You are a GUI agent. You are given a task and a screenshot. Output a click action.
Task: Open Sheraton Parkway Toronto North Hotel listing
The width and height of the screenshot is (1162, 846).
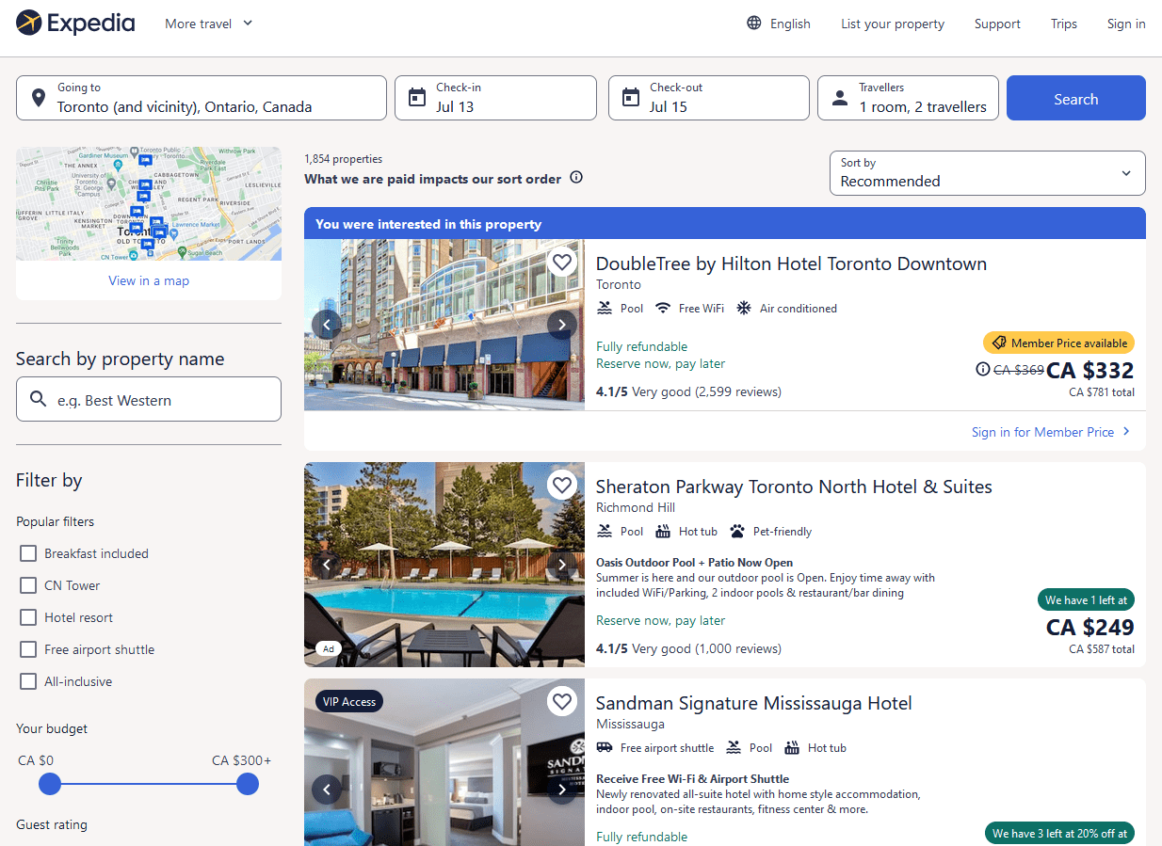[794, 487]
